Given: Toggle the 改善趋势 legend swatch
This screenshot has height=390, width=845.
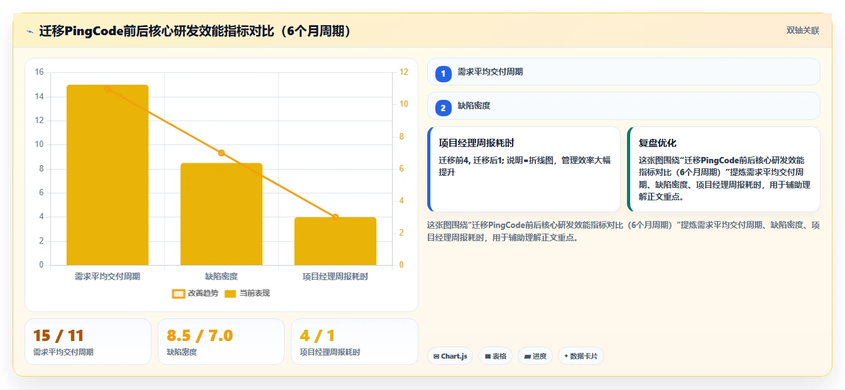Looking at the screenshot, I should 178,293.
